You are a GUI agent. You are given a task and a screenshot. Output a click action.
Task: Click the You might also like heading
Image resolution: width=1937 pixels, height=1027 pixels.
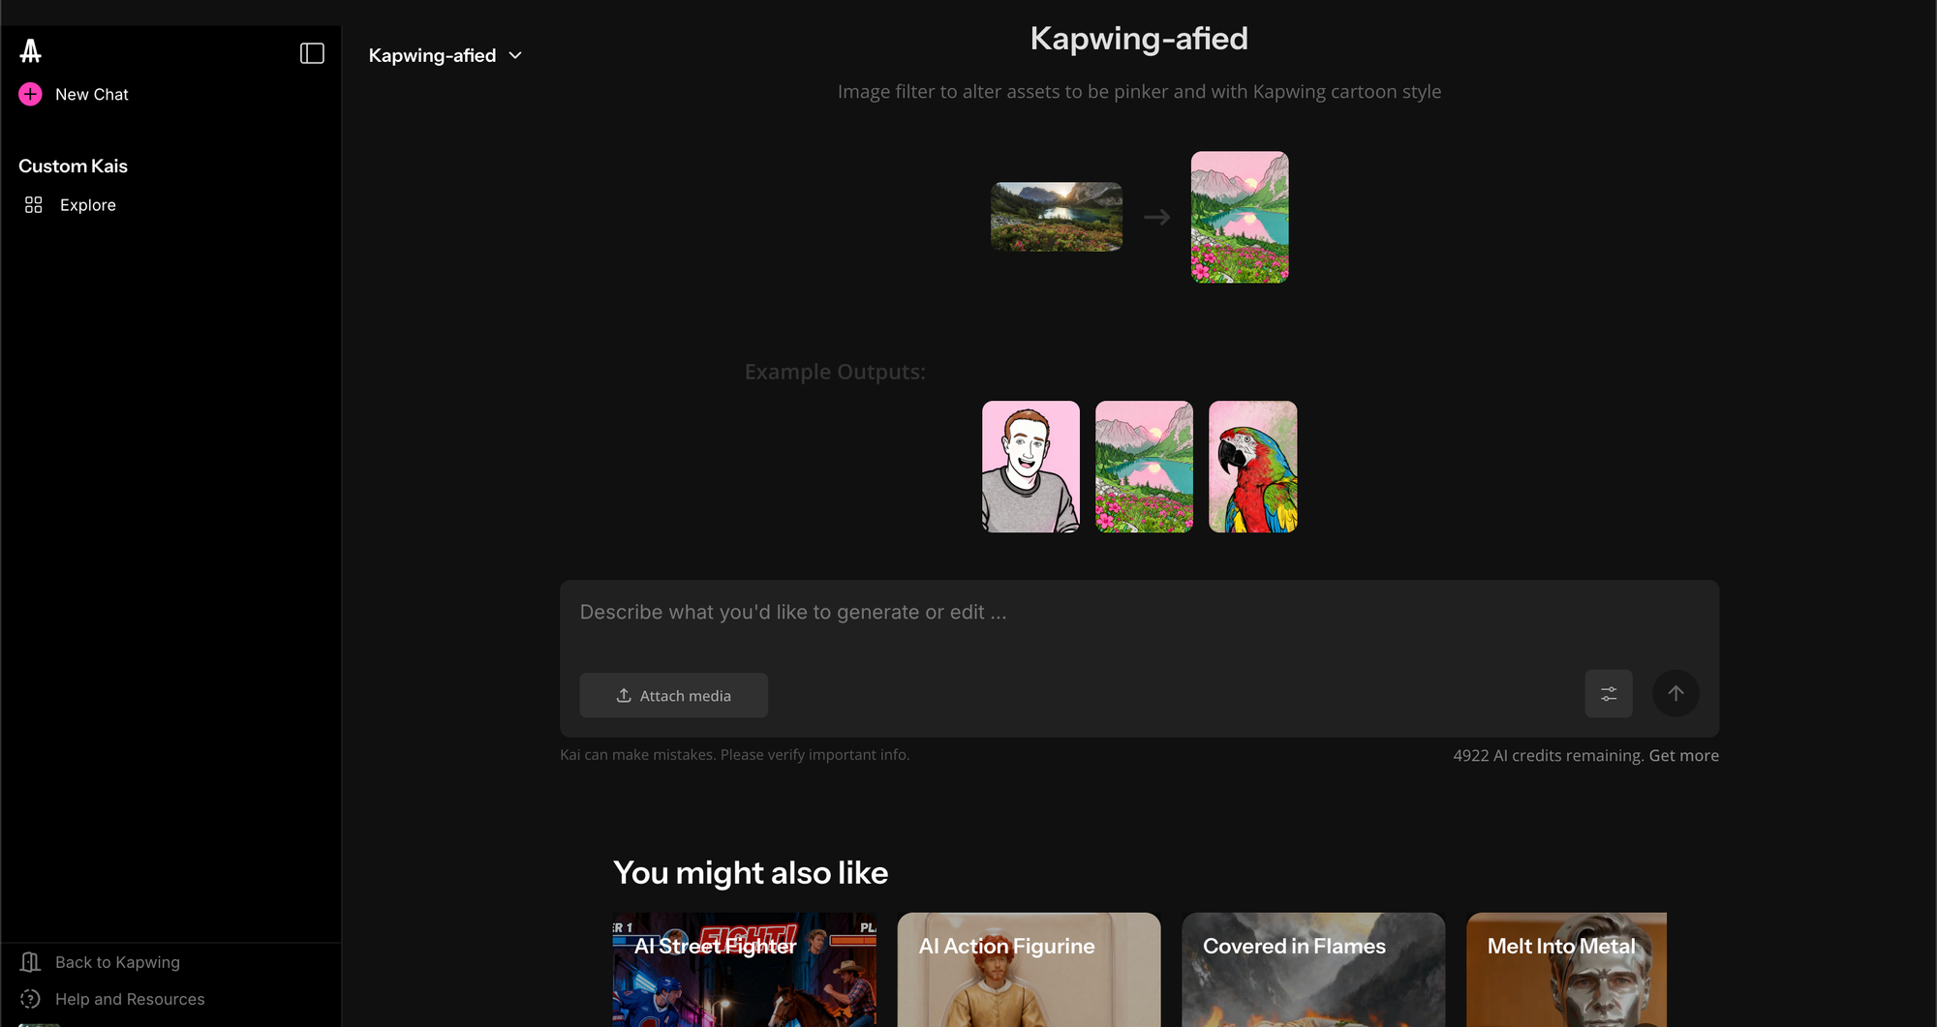[751, 873]
